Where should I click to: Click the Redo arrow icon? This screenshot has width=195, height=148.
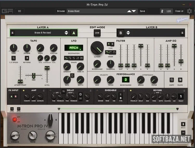click(18, 109)
